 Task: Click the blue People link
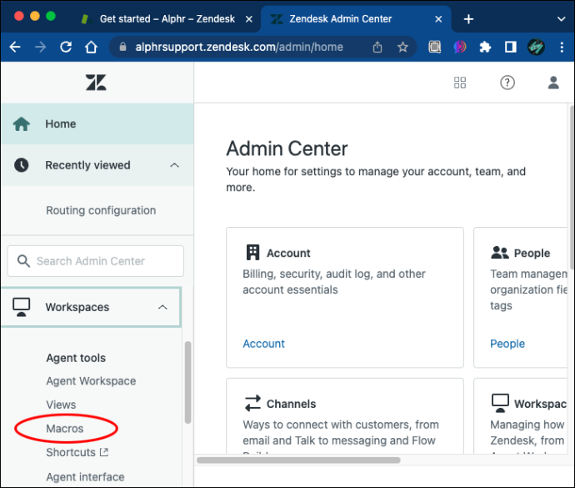point(507,344)
